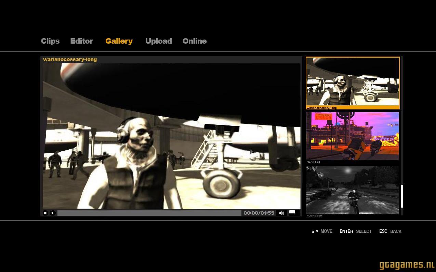The width and height of the screenshot is (436, 272).
Task: Choose the Neon Fail video thumbnail
Action: coord(353,136)
